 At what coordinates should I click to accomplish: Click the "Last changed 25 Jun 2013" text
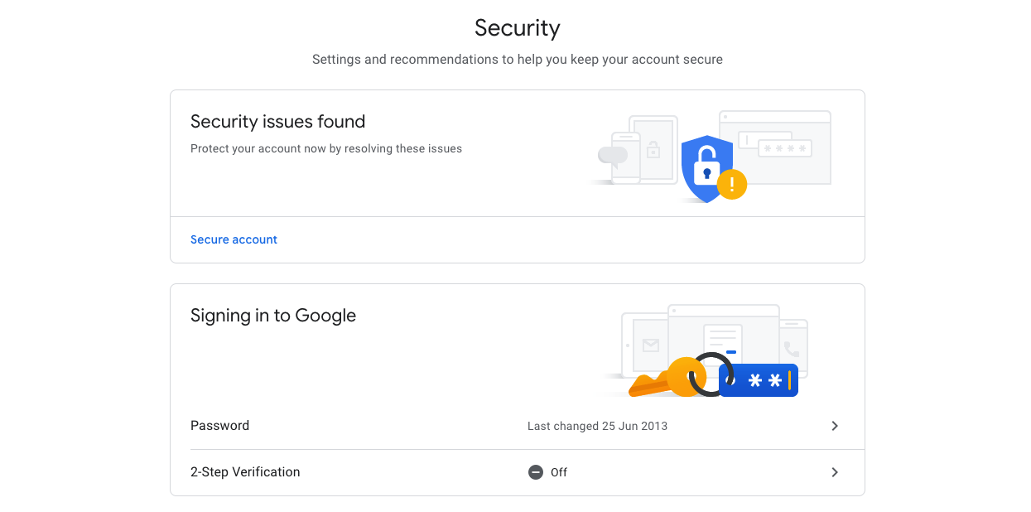point(597,426)
